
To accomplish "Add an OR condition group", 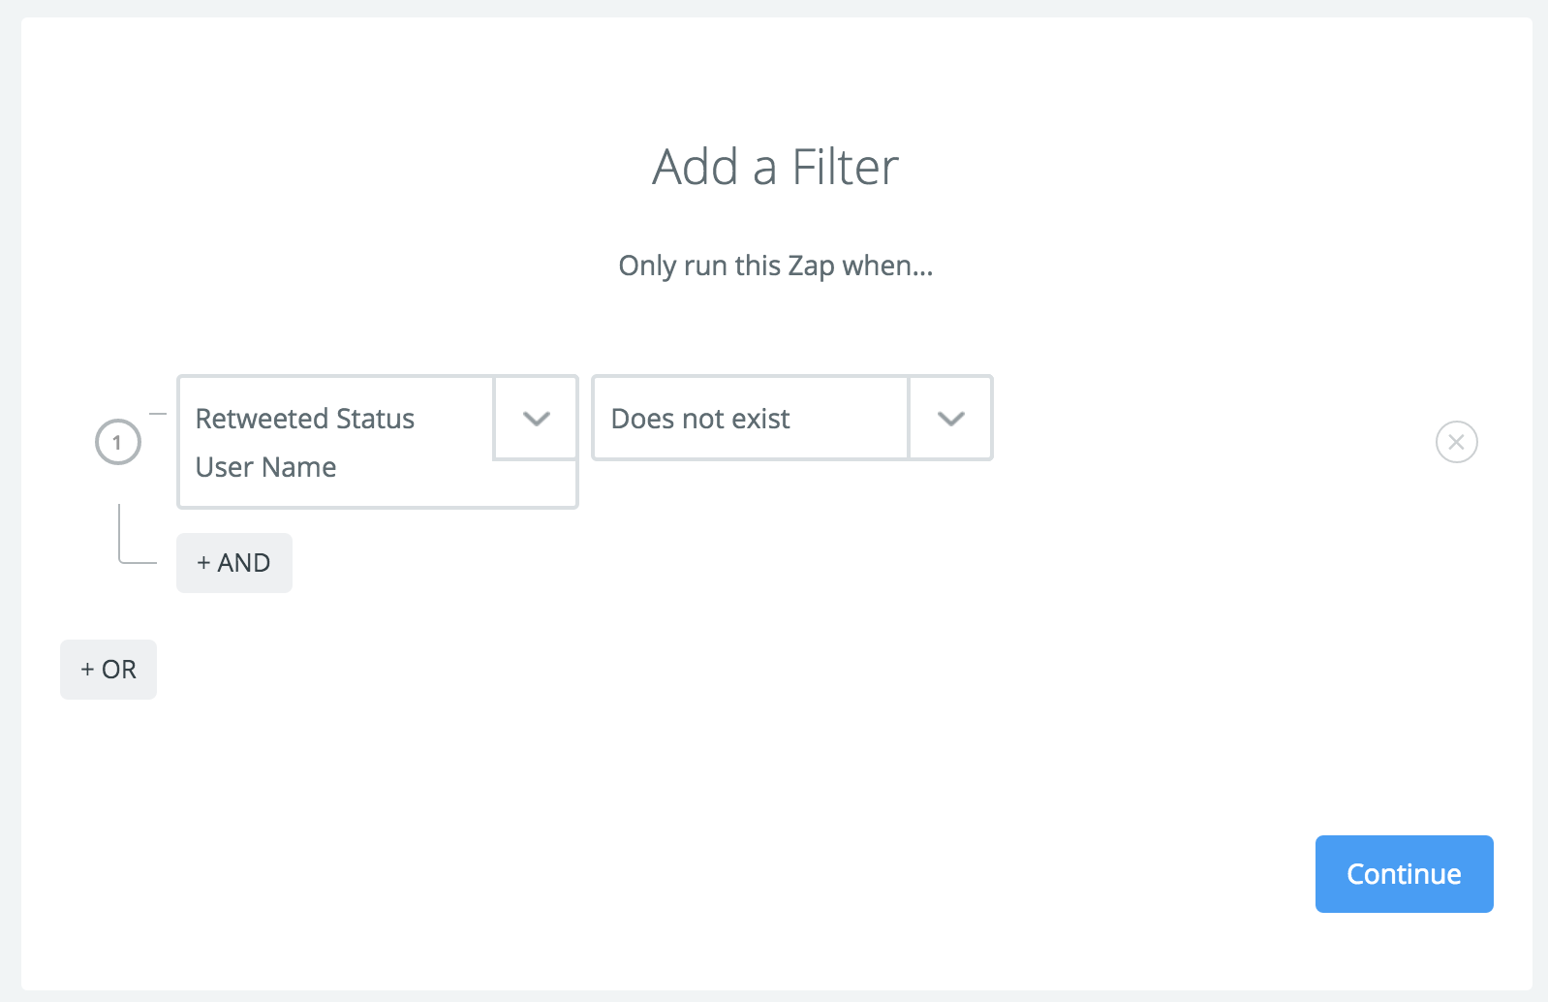I will click(x=108, y=670).
